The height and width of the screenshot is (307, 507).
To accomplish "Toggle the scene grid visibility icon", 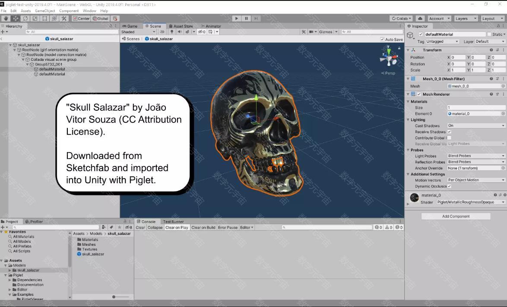I will (210, 31).
